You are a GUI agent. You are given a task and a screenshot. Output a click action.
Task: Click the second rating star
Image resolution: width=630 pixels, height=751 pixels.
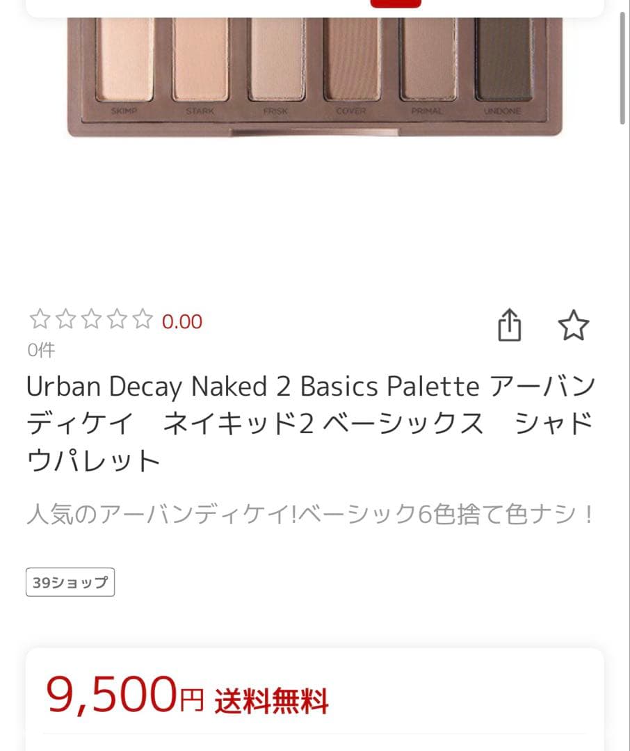[x=65, y=320]
